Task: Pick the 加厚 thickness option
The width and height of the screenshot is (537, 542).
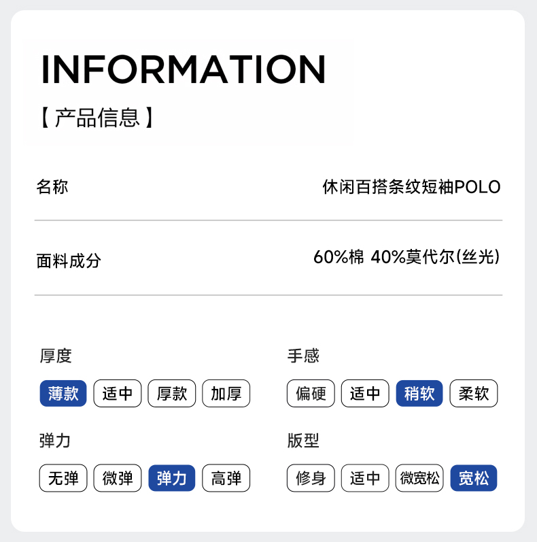Action: [226, 393]
